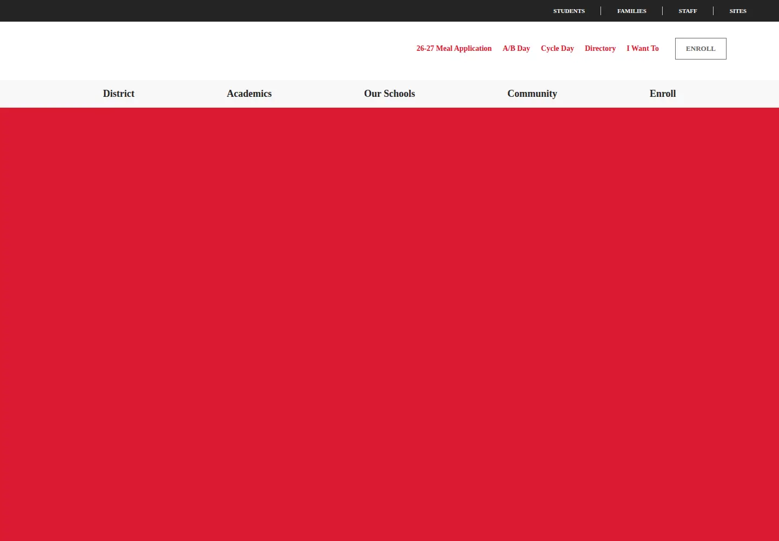The height and width of the screenshot is (541, 779).
Task: Open the Academics navigation menu
Action: (249, 94)
